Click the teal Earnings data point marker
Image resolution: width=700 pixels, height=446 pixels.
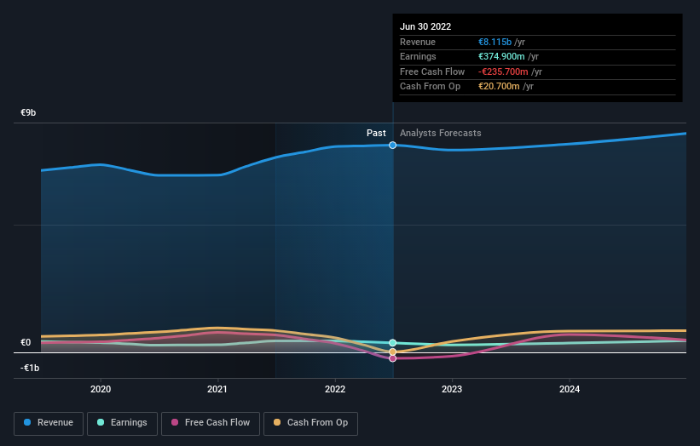pos(392,343)
